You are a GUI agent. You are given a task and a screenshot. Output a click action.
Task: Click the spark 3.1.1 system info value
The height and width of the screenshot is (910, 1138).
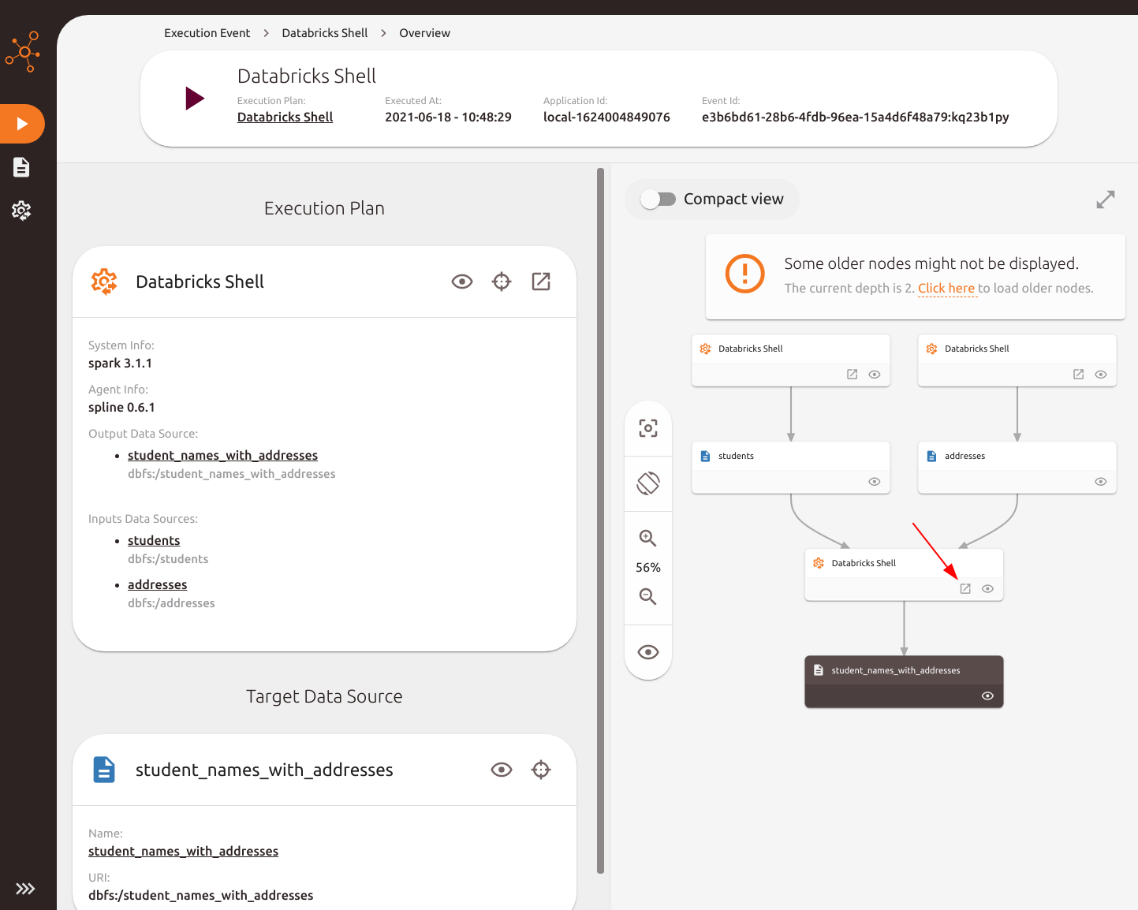120,364
